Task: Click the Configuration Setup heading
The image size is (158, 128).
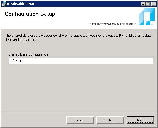Action: click(x=30, y=14)
